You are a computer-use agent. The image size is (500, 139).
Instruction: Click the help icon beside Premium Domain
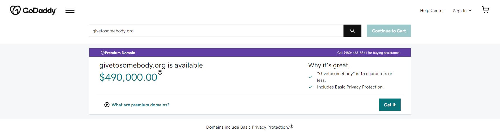(x=102, y=53)
